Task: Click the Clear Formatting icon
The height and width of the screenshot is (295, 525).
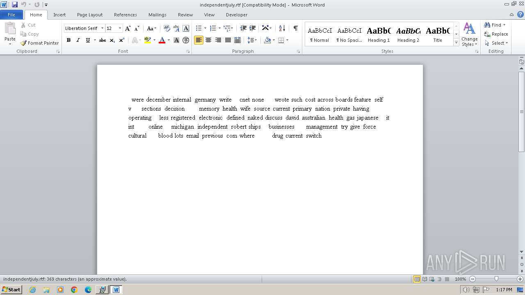Action: pos(167,28)
